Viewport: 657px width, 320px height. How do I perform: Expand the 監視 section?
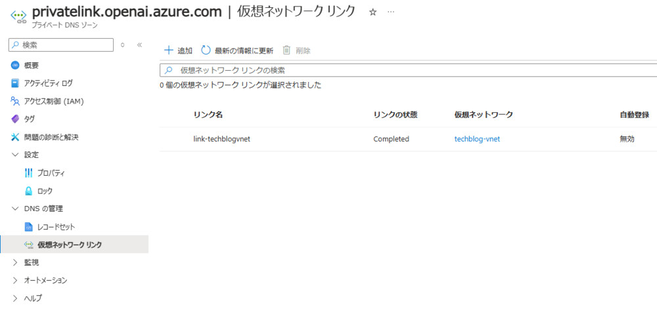click(x=16, y=263)
